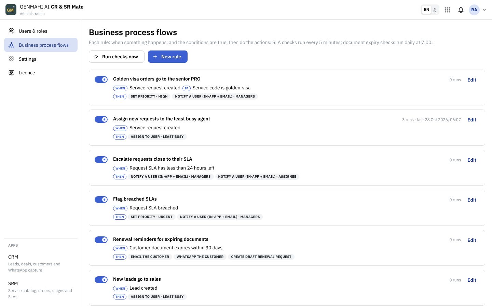Toggle Assign new requests to least busy agent
The image size is (492, 307).
point(101,119)
